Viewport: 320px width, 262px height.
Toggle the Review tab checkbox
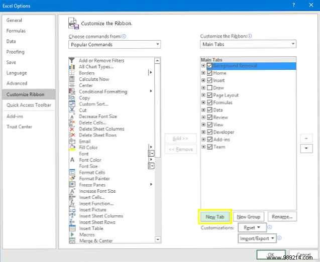[209, 117]
